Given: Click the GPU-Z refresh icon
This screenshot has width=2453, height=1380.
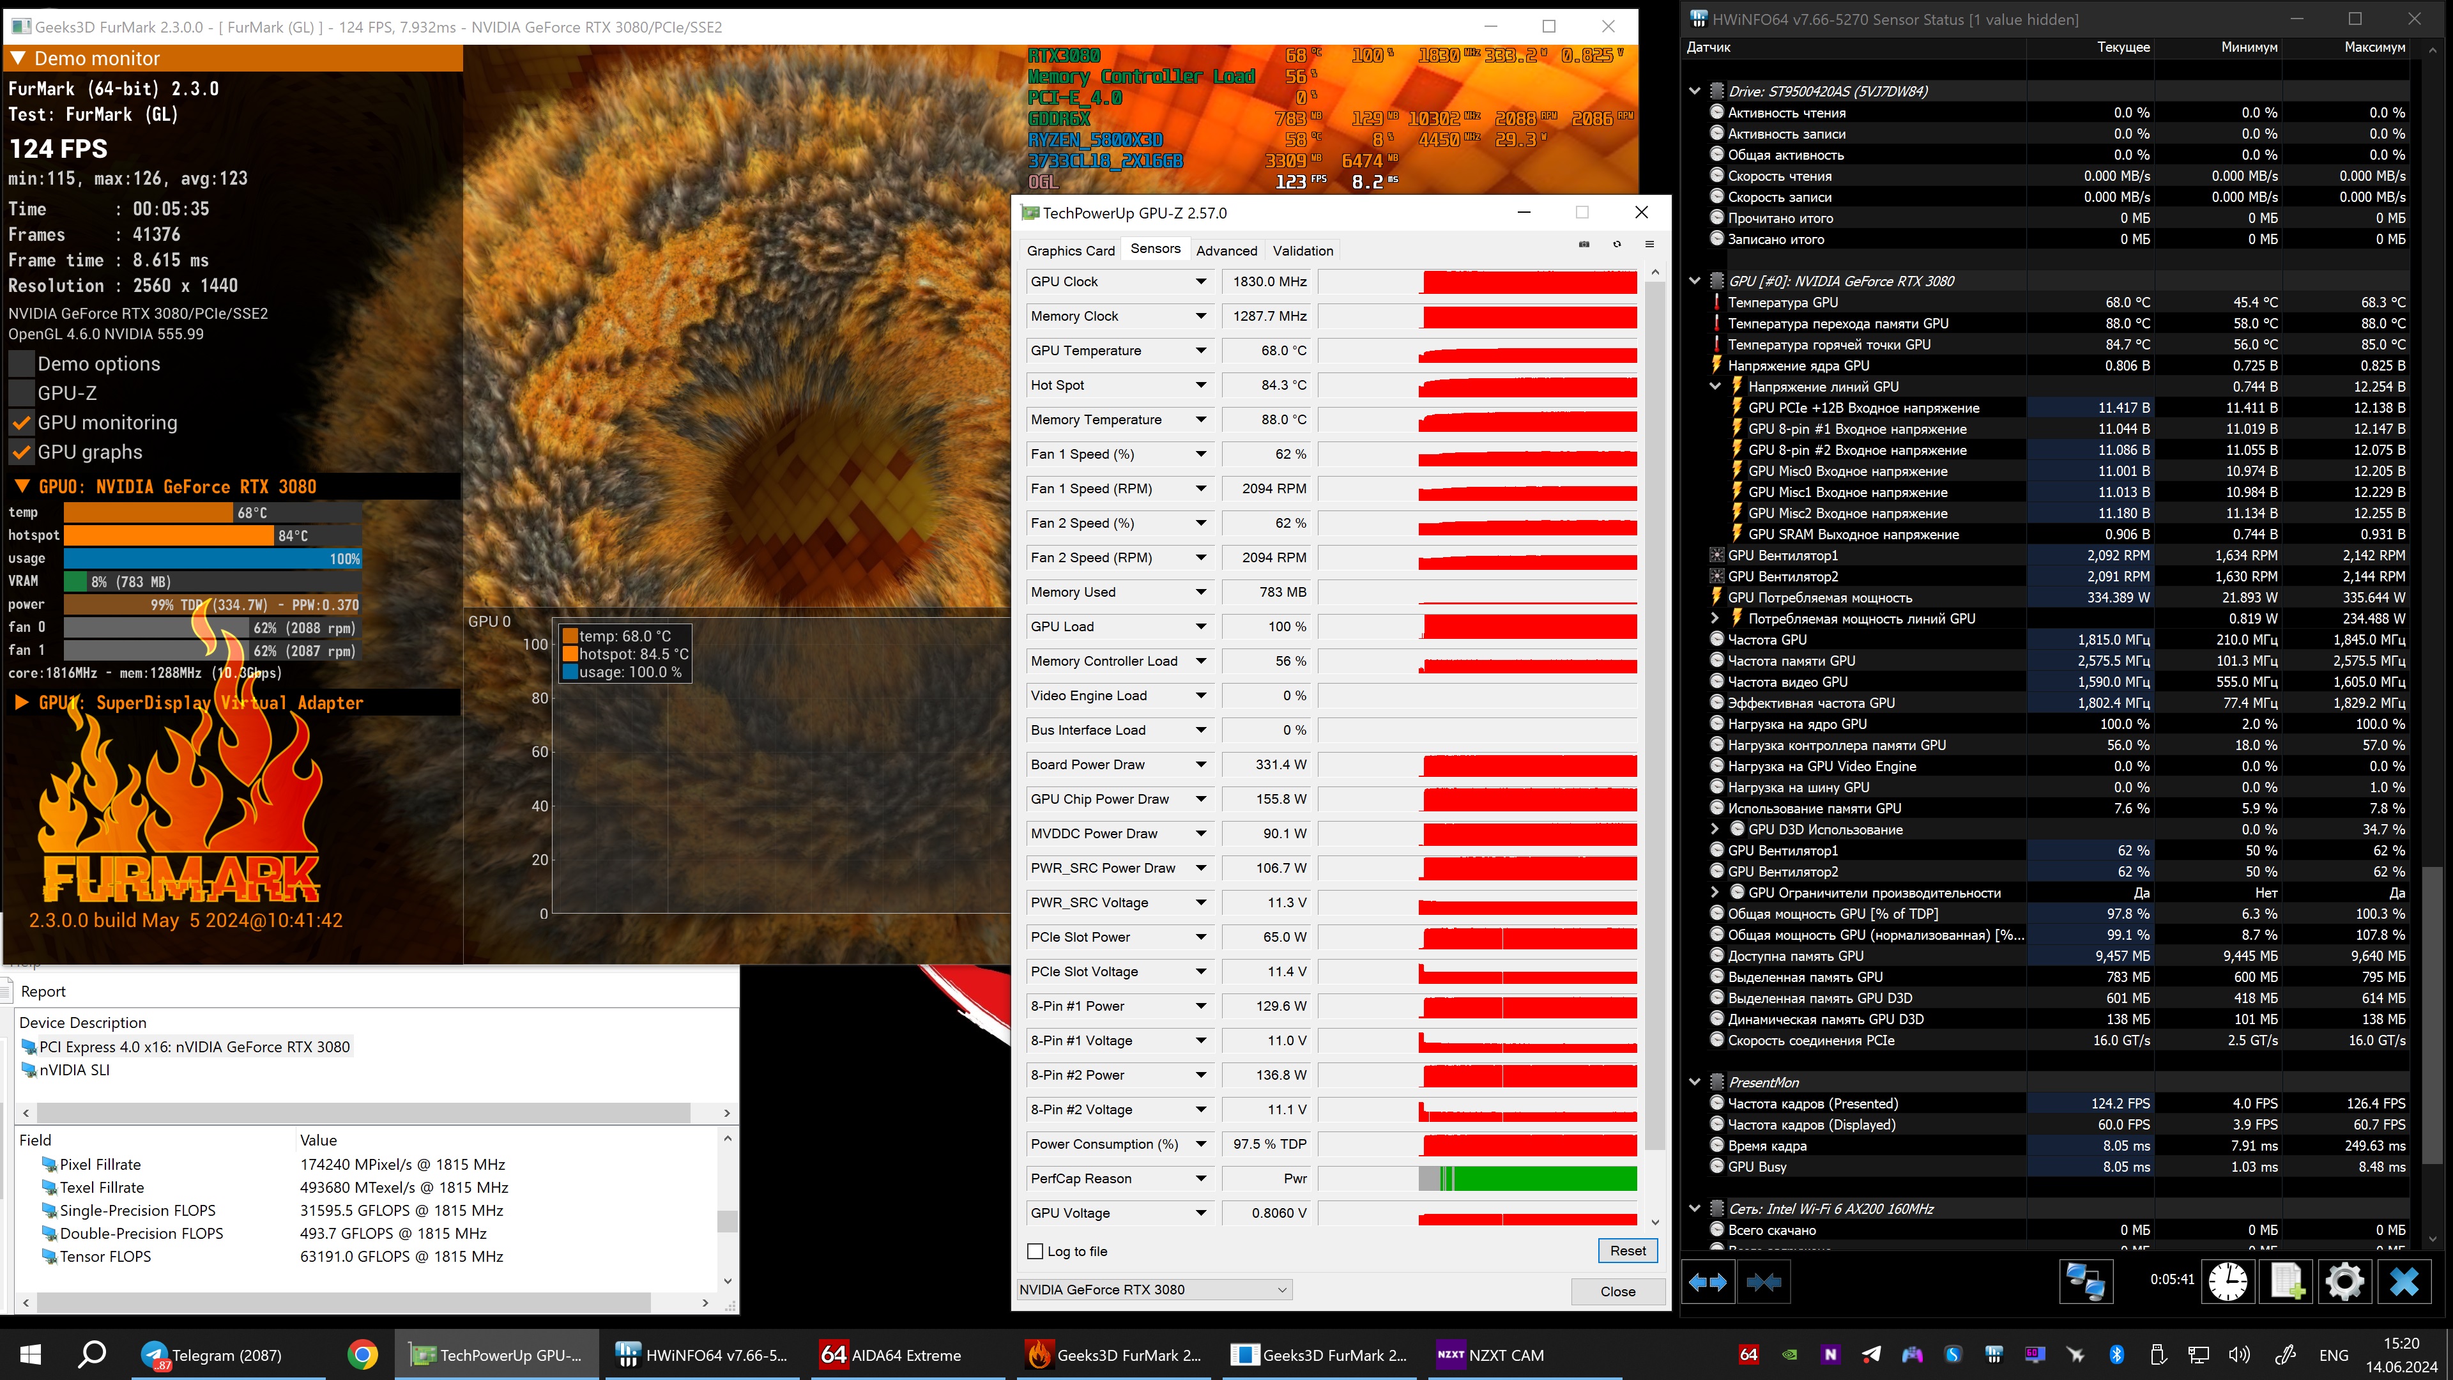Looking at the screenshot, I should pyautogui.click(x=1617, y=245).
